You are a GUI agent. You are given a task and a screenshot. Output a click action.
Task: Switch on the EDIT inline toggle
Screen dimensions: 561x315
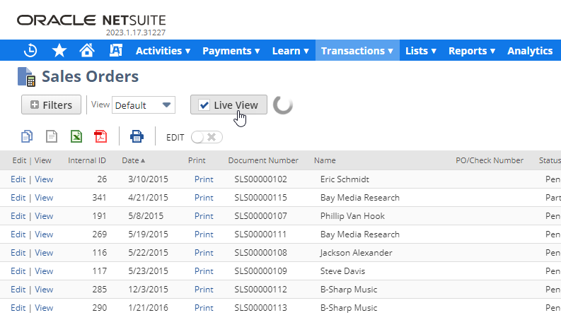(207, 137)
